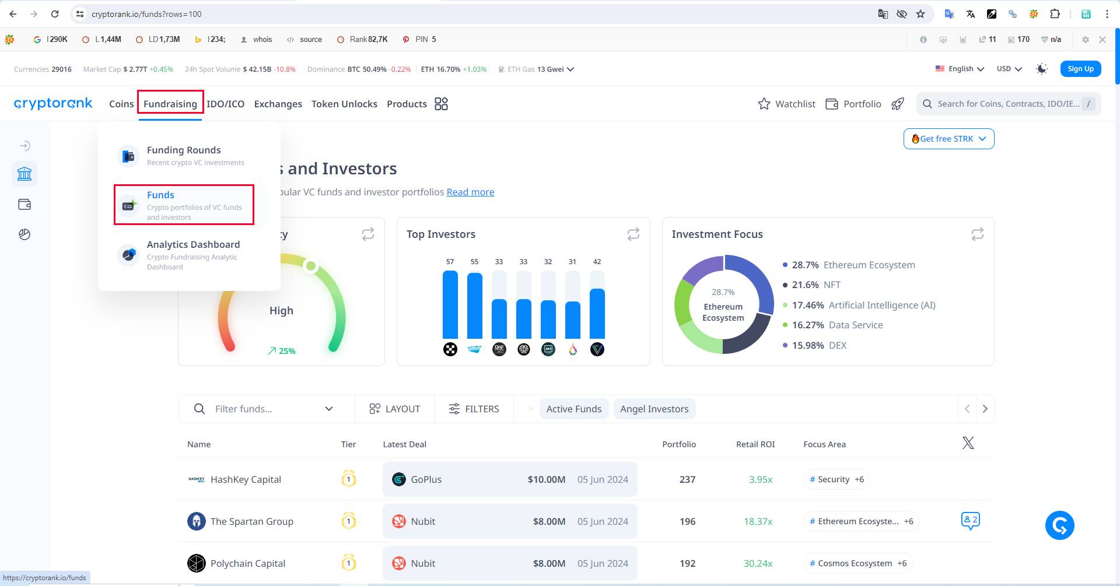
Task: Open the English language dropdown
Action: [x=960, y=69]
